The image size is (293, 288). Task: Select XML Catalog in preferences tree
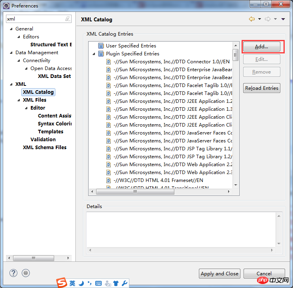pyautogui.click(x=38, y=92)
